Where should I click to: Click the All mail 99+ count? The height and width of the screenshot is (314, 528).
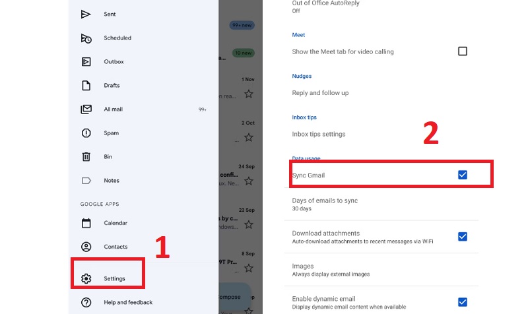coord(202,110)
